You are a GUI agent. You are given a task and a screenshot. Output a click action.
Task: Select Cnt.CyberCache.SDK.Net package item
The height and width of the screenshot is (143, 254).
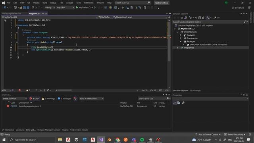coord(208,44)
